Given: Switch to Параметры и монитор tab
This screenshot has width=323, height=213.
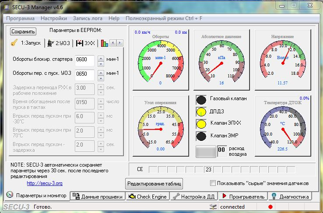Looking at the screenshot, I should (37, 195).
